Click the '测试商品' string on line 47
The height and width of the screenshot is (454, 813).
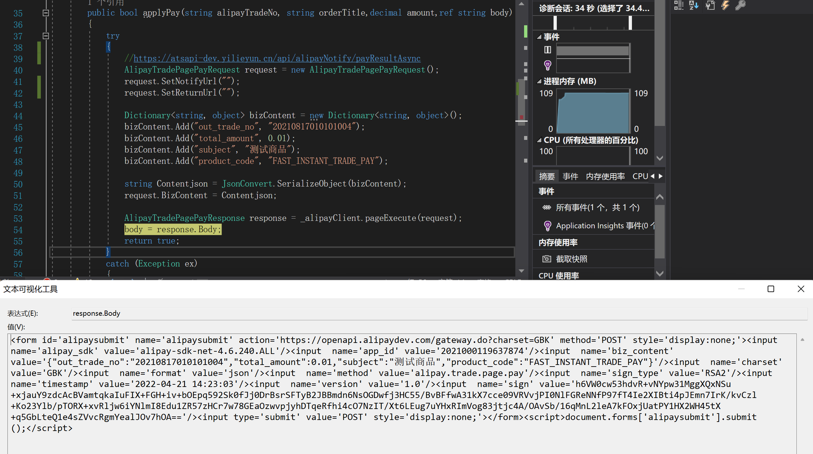(x=268, y=150)
